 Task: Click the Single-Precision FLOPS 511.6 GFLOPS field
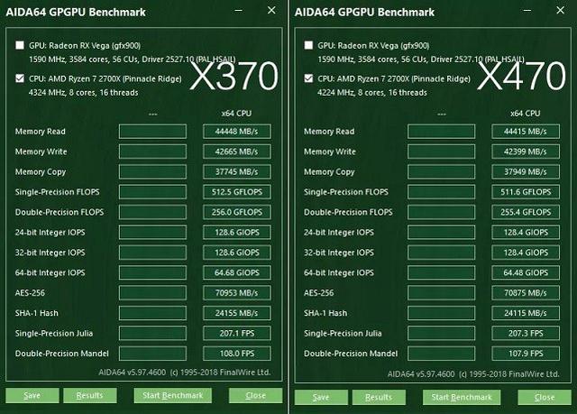(x=523, y=192)
